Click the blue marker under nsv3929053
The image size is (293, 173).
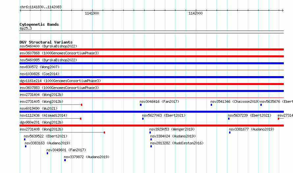150,132
